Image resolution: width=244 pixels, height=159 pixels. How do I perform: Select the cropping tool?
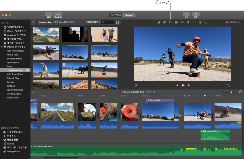click(x=170, y=22)
